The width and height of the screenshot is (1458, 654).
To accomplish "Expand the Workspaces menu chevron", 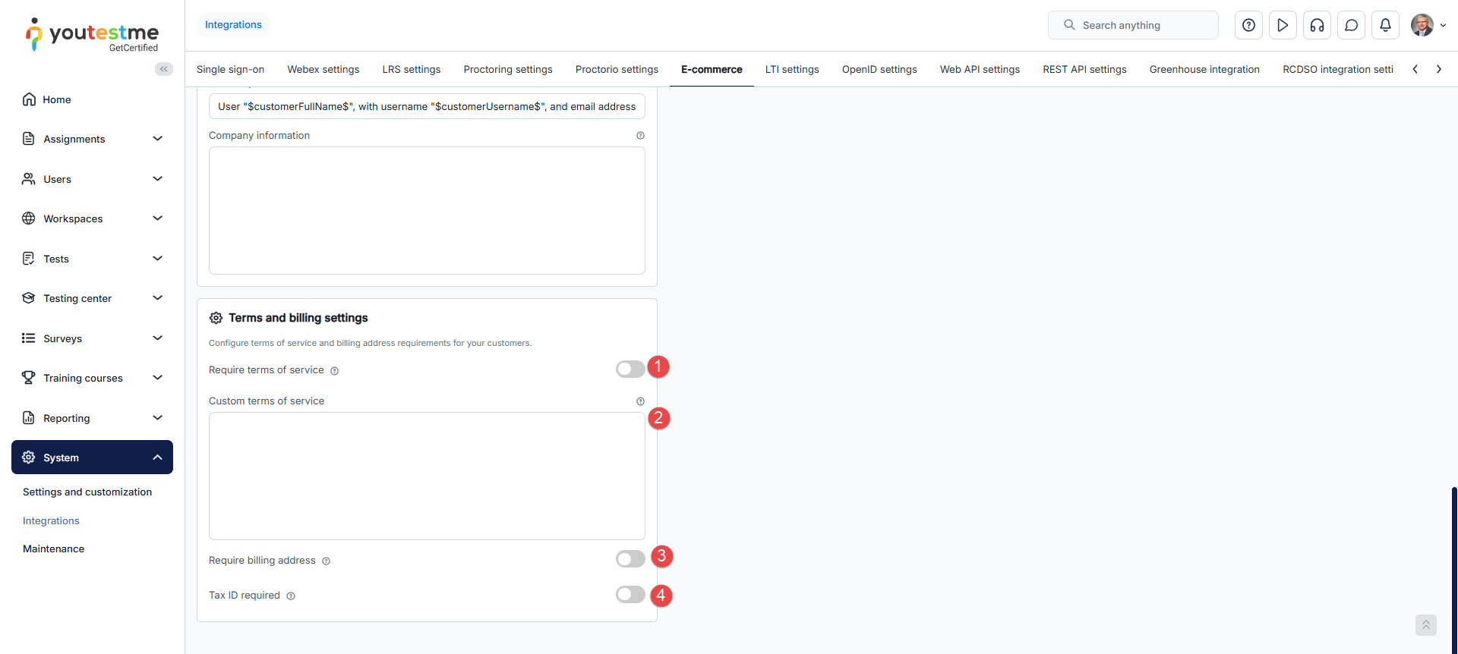I will pos(158,219).
